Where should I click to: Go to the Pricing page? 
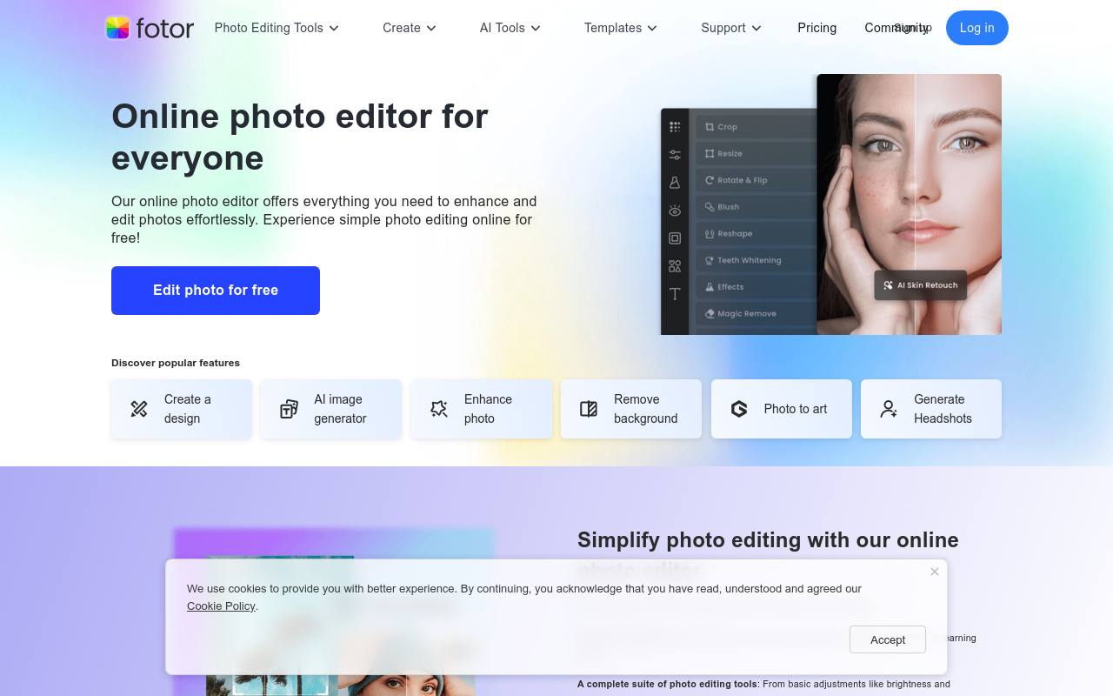[x=817, y=28]
